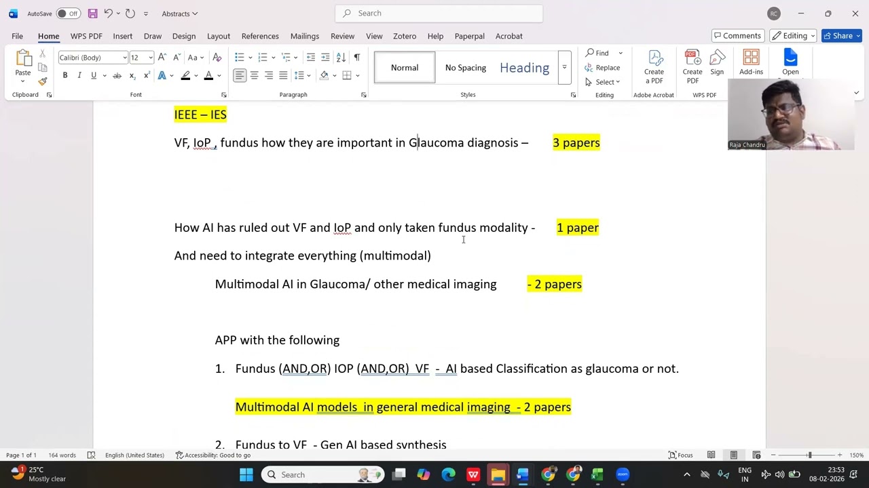869x488 pixels.
Task: Align text right
Action: 269,75
